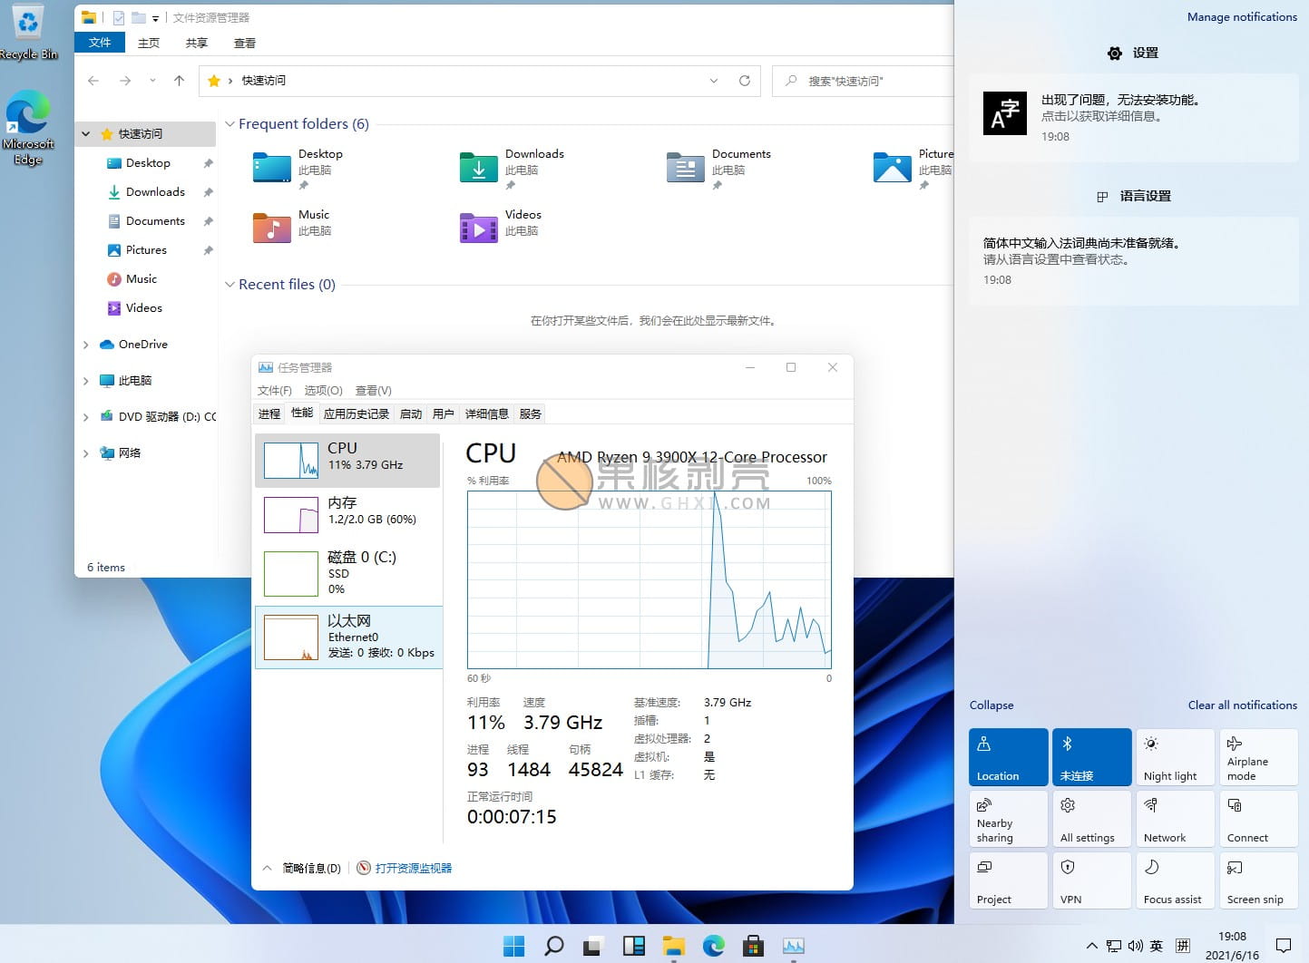Select the 以太网 Ethernet0 graph in Task Manager
Viewport: 1309px width, 963px height.
(x=349, y=635)
